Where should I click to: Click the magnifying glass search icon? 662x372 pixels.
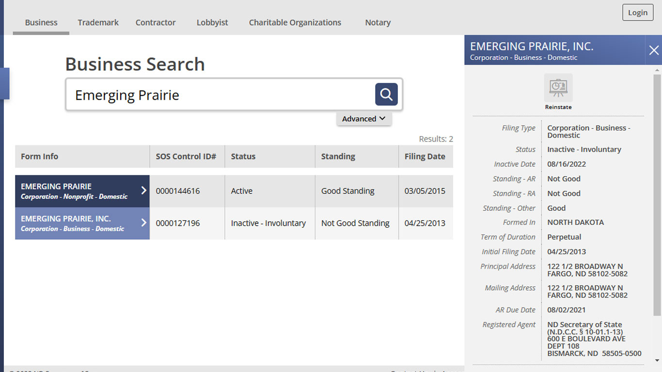tap(386, 94)
